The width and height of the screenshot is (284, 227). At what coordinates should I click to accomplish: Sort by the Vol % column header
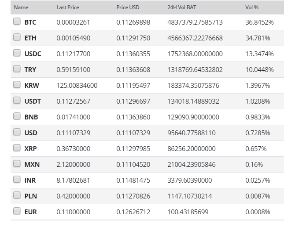coord(252,7)
